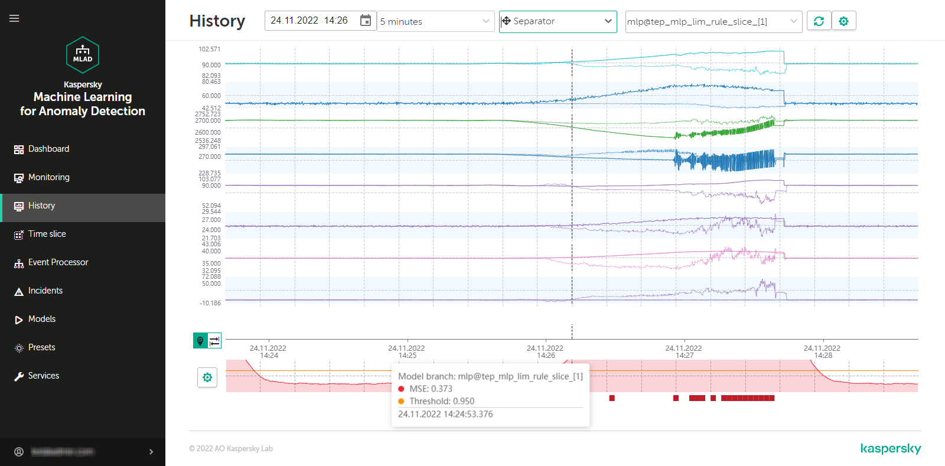Click the user account icon
Image resolution: width=945 pixels, height=466 pixels.
19,452
